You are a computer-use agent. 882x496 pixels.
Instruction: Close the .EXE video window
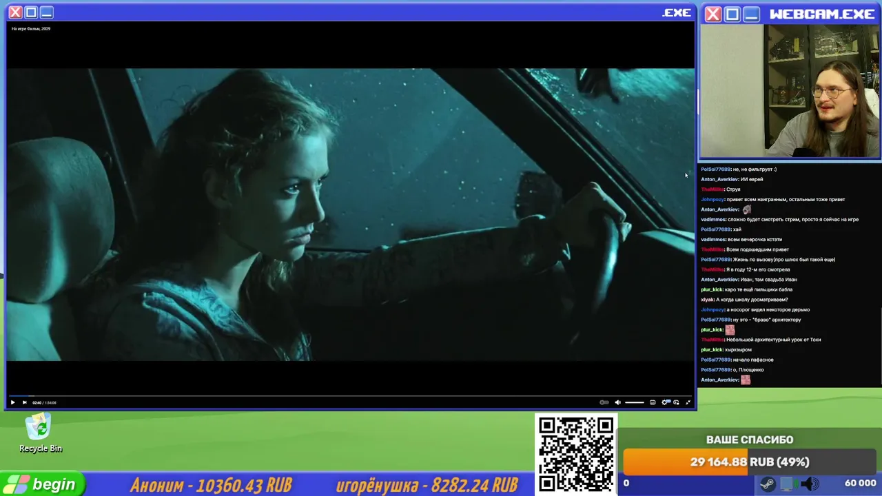14,12
